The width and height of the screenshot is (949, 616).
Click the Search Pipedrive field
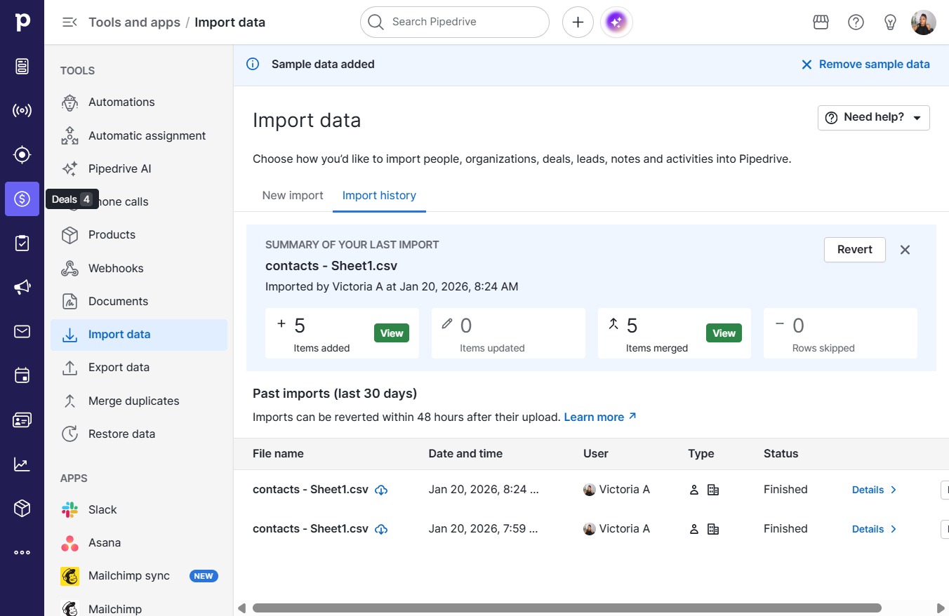(x=455, y=22)
